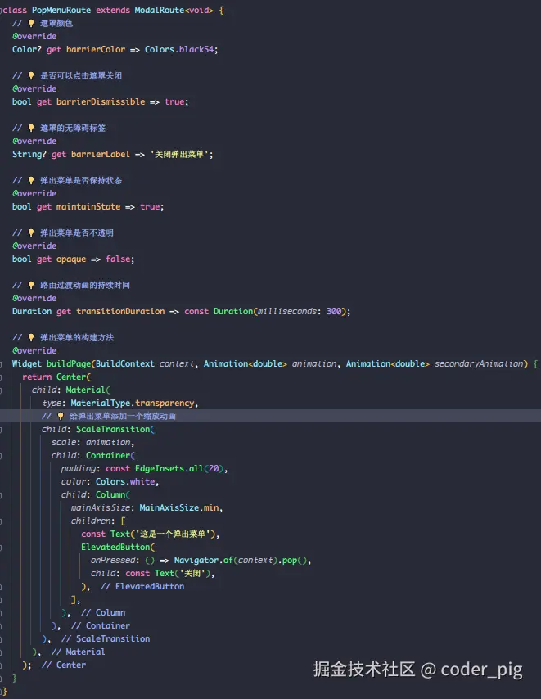The height and width of the screenshot is (699, 541).
Task: Click the lightbulb beside the 弹出菜单是否不透明 comment
Action: click(x=31, y=232)
